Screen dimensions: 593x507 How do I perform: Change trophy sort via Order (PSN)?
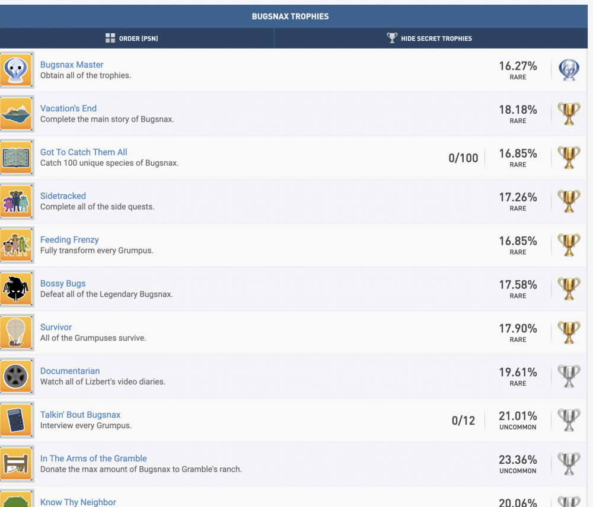coord(132,38)
